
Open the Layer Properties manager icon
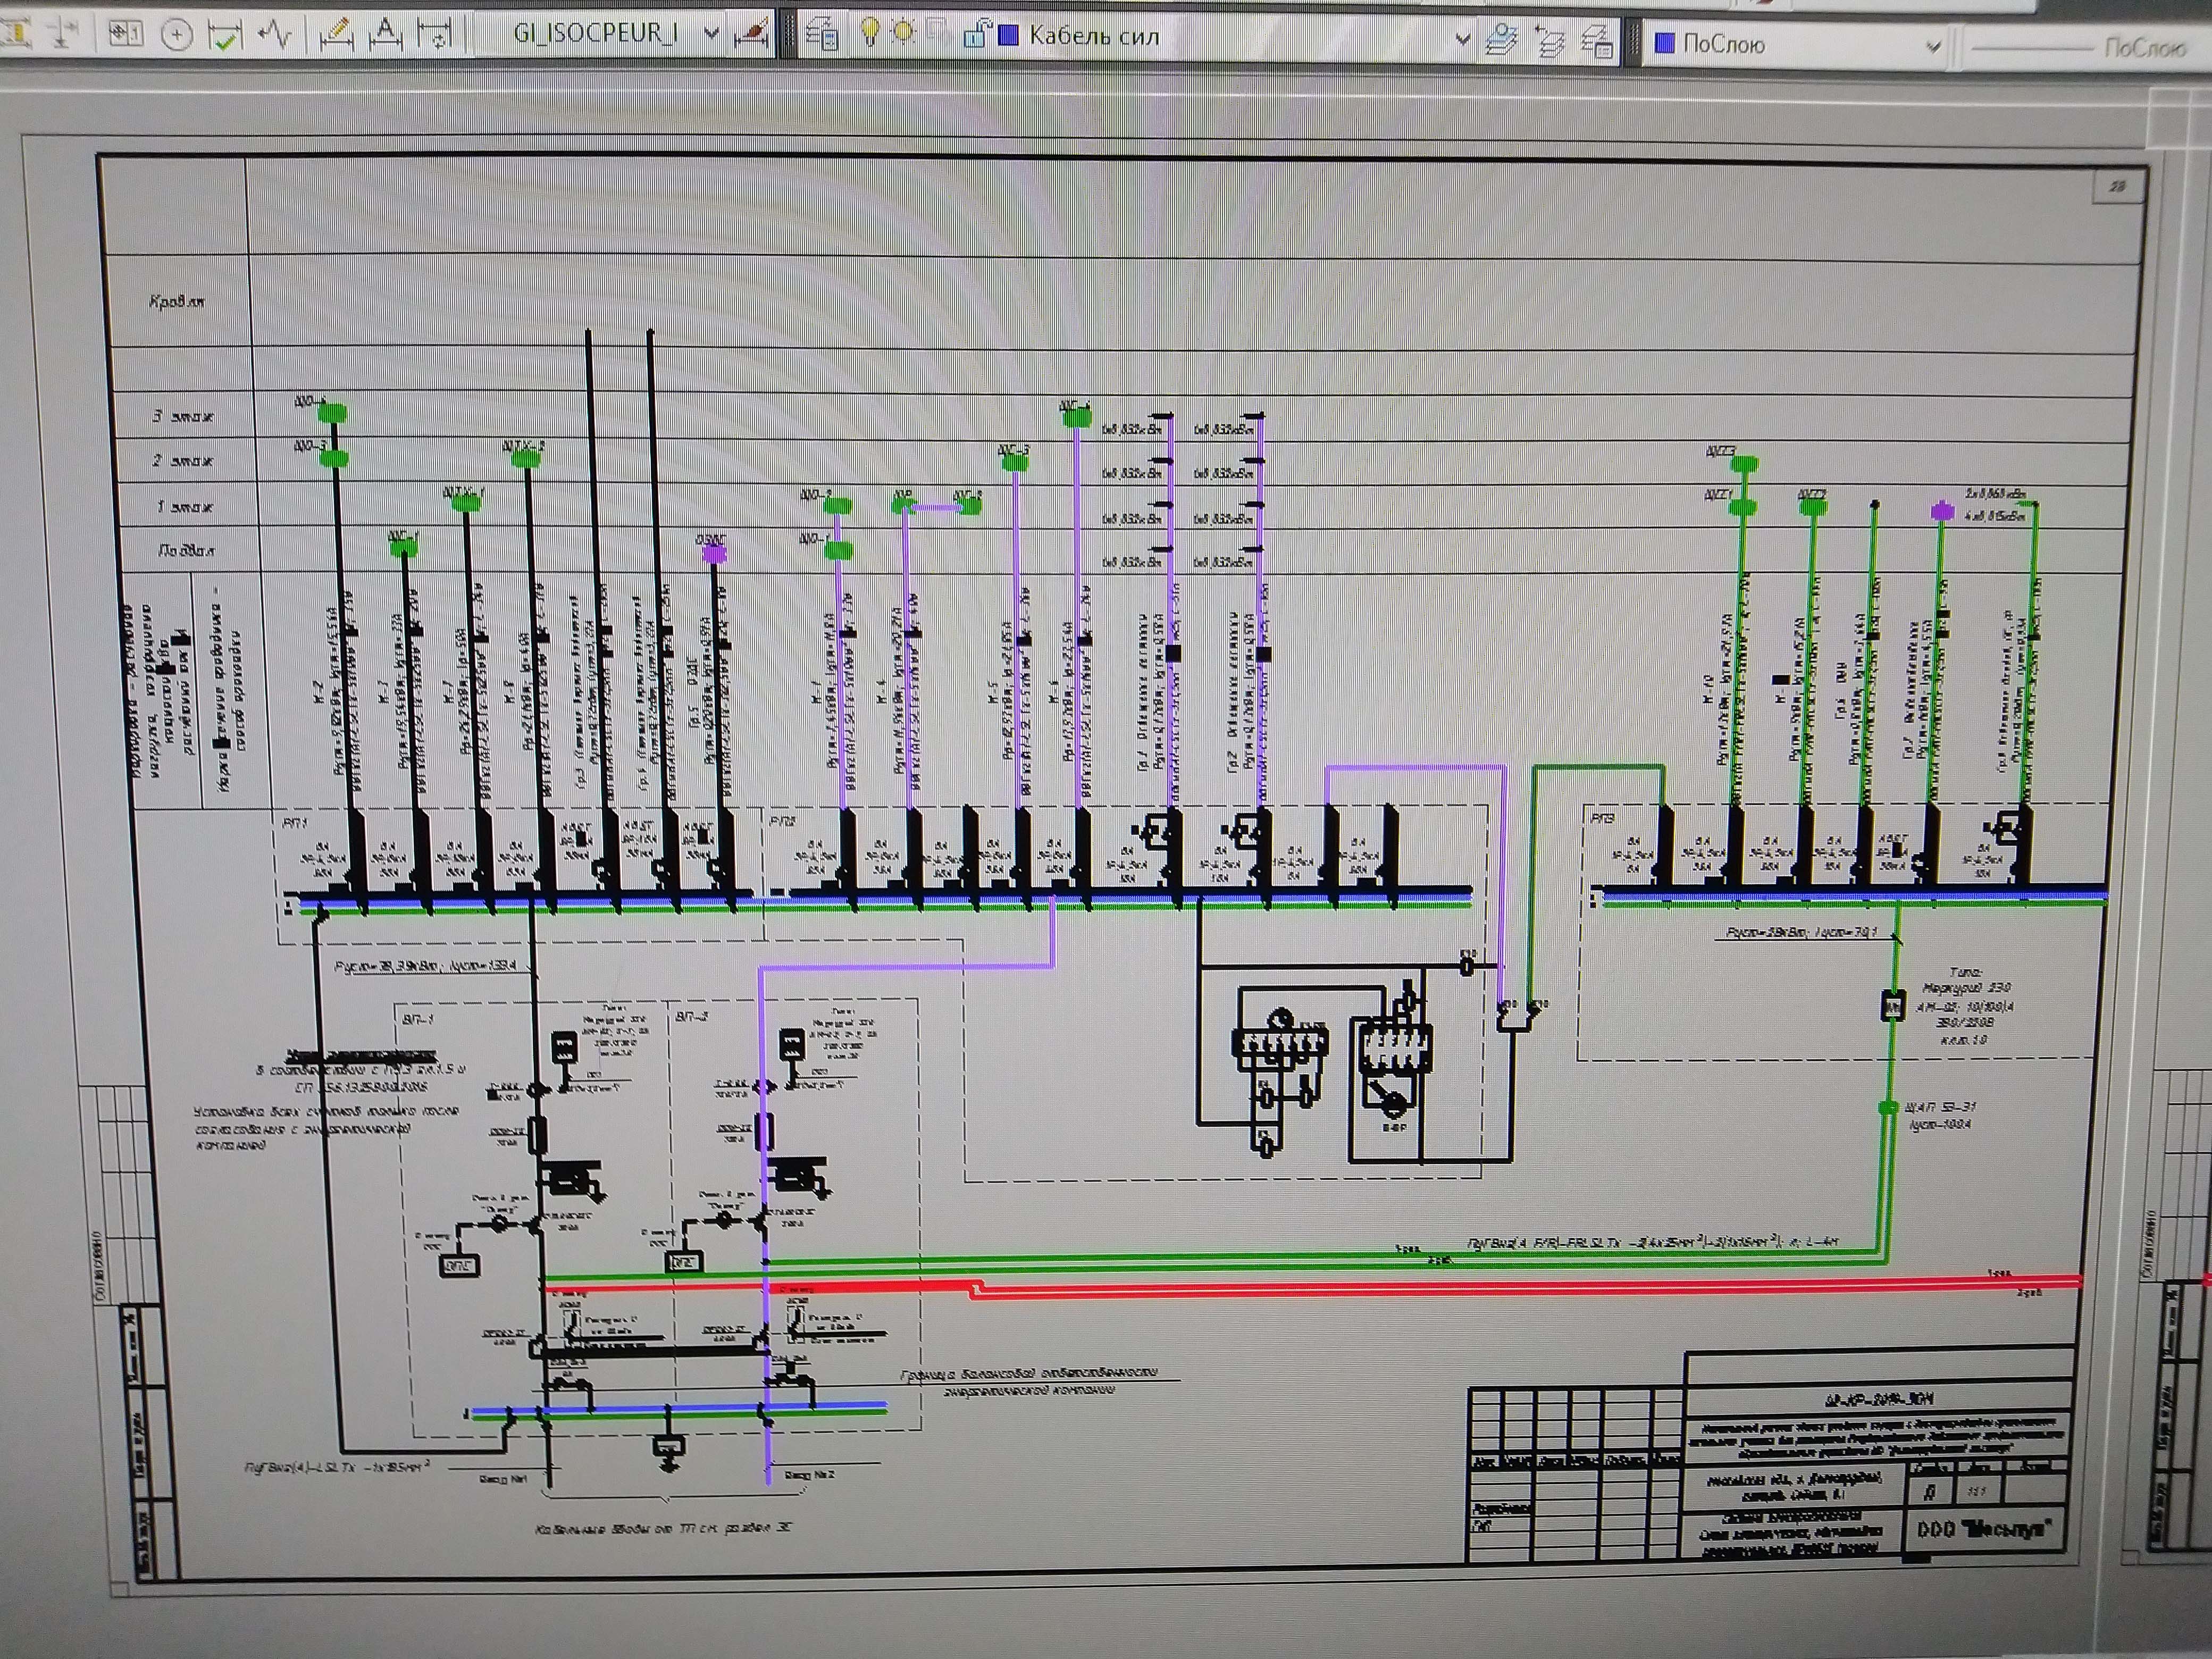coord(822,35)
